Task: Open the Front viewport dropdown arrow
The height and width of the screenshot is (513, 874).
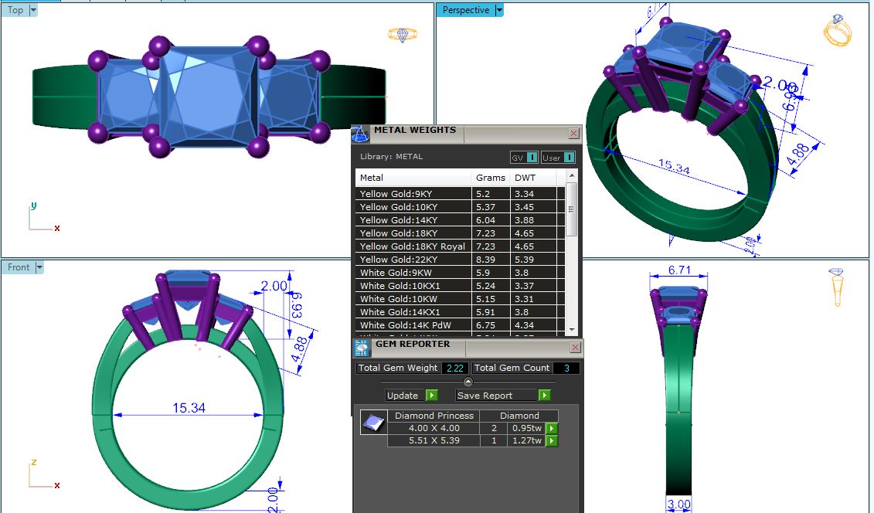Action: pyautogui.click(x=39, y=268)
